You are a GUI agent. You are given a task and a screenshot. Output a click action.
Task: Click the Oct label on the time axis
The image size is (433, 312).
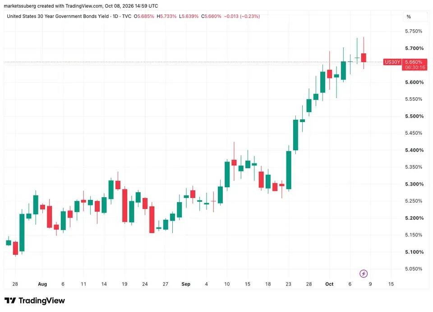point(329,284)
